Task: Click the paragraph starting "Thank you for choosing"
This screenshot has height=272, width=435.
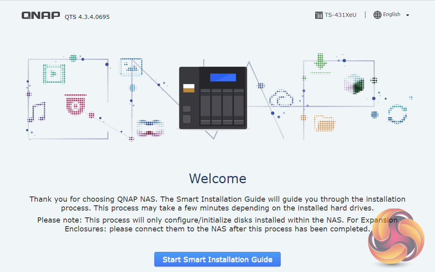Action: tap(217, 204)
